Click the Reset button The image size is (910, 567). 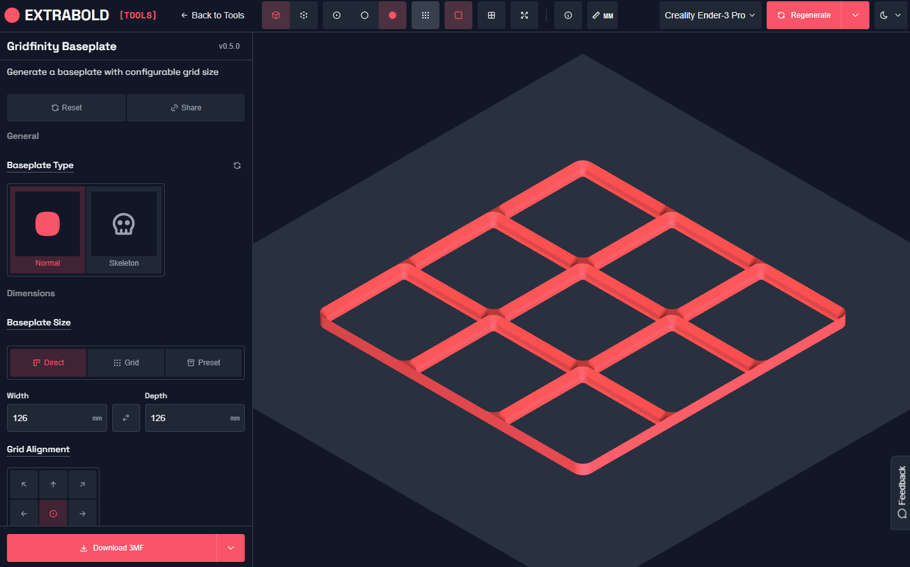pos(66,107)
